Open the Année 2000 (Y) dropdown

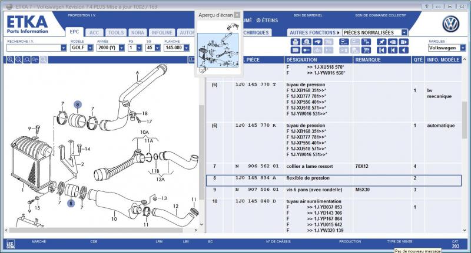point(121,48)
